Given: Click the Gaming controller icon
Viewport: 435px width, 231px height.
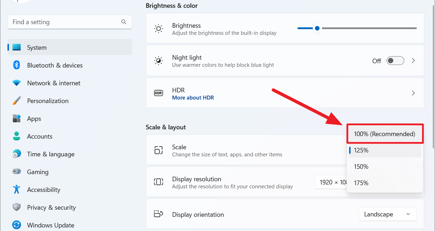Looking at the screenshot, I should [x=17, y=172].
